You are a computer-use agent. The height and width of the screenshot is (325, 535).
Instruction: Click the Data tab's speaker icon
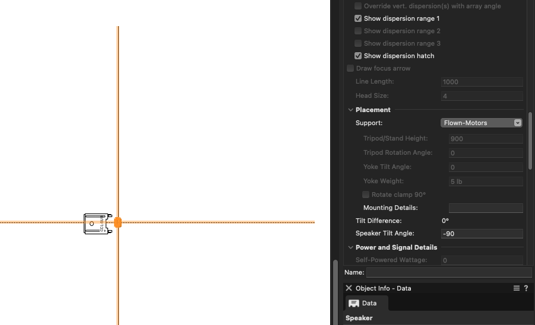[x=354, y=303]
